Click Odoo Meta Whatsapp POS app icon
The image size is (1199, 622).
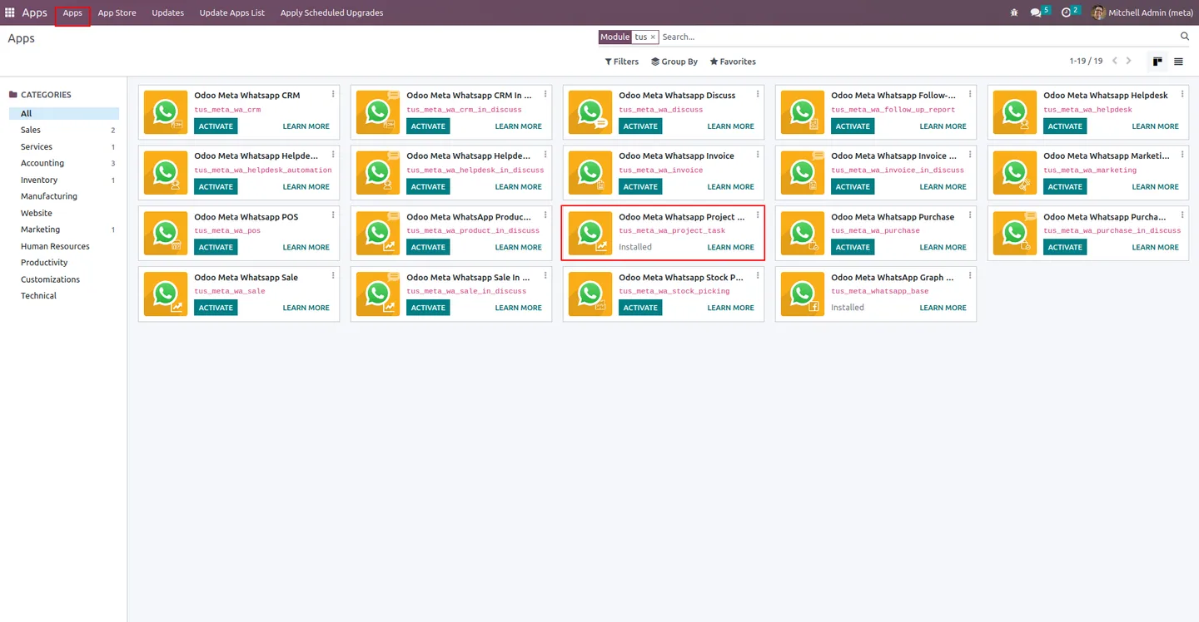(x=166, y=234)
